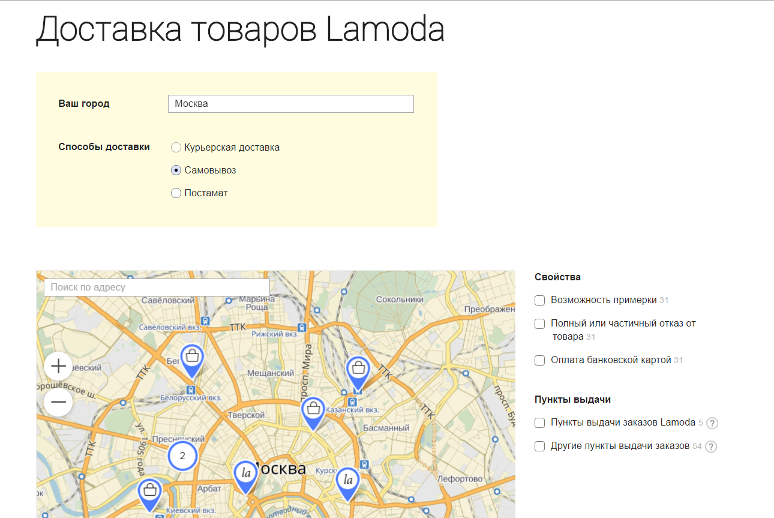
Task: Open basket pin near Тверской district
Action: pos(313,414)
